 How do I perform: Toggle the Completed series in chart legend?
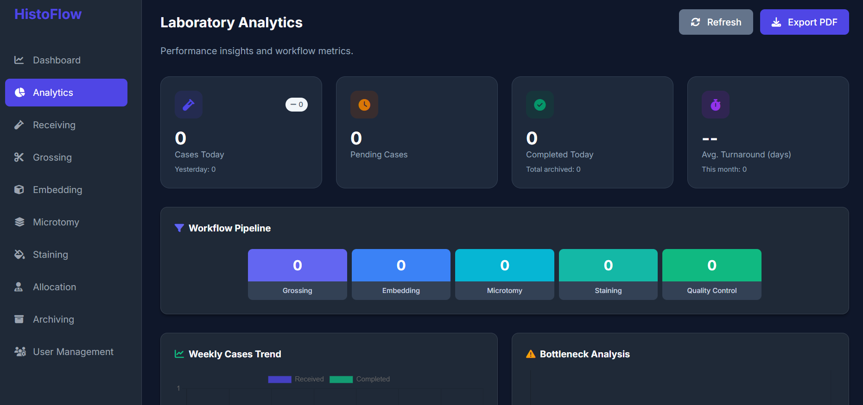(x=360, y=379)
